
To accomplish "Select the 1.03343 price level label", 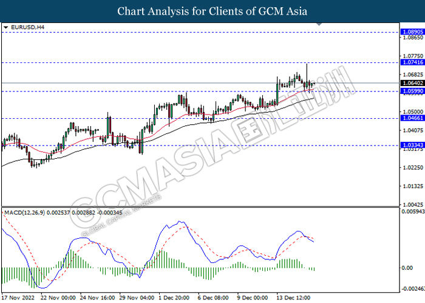I will tap(413, 145).
